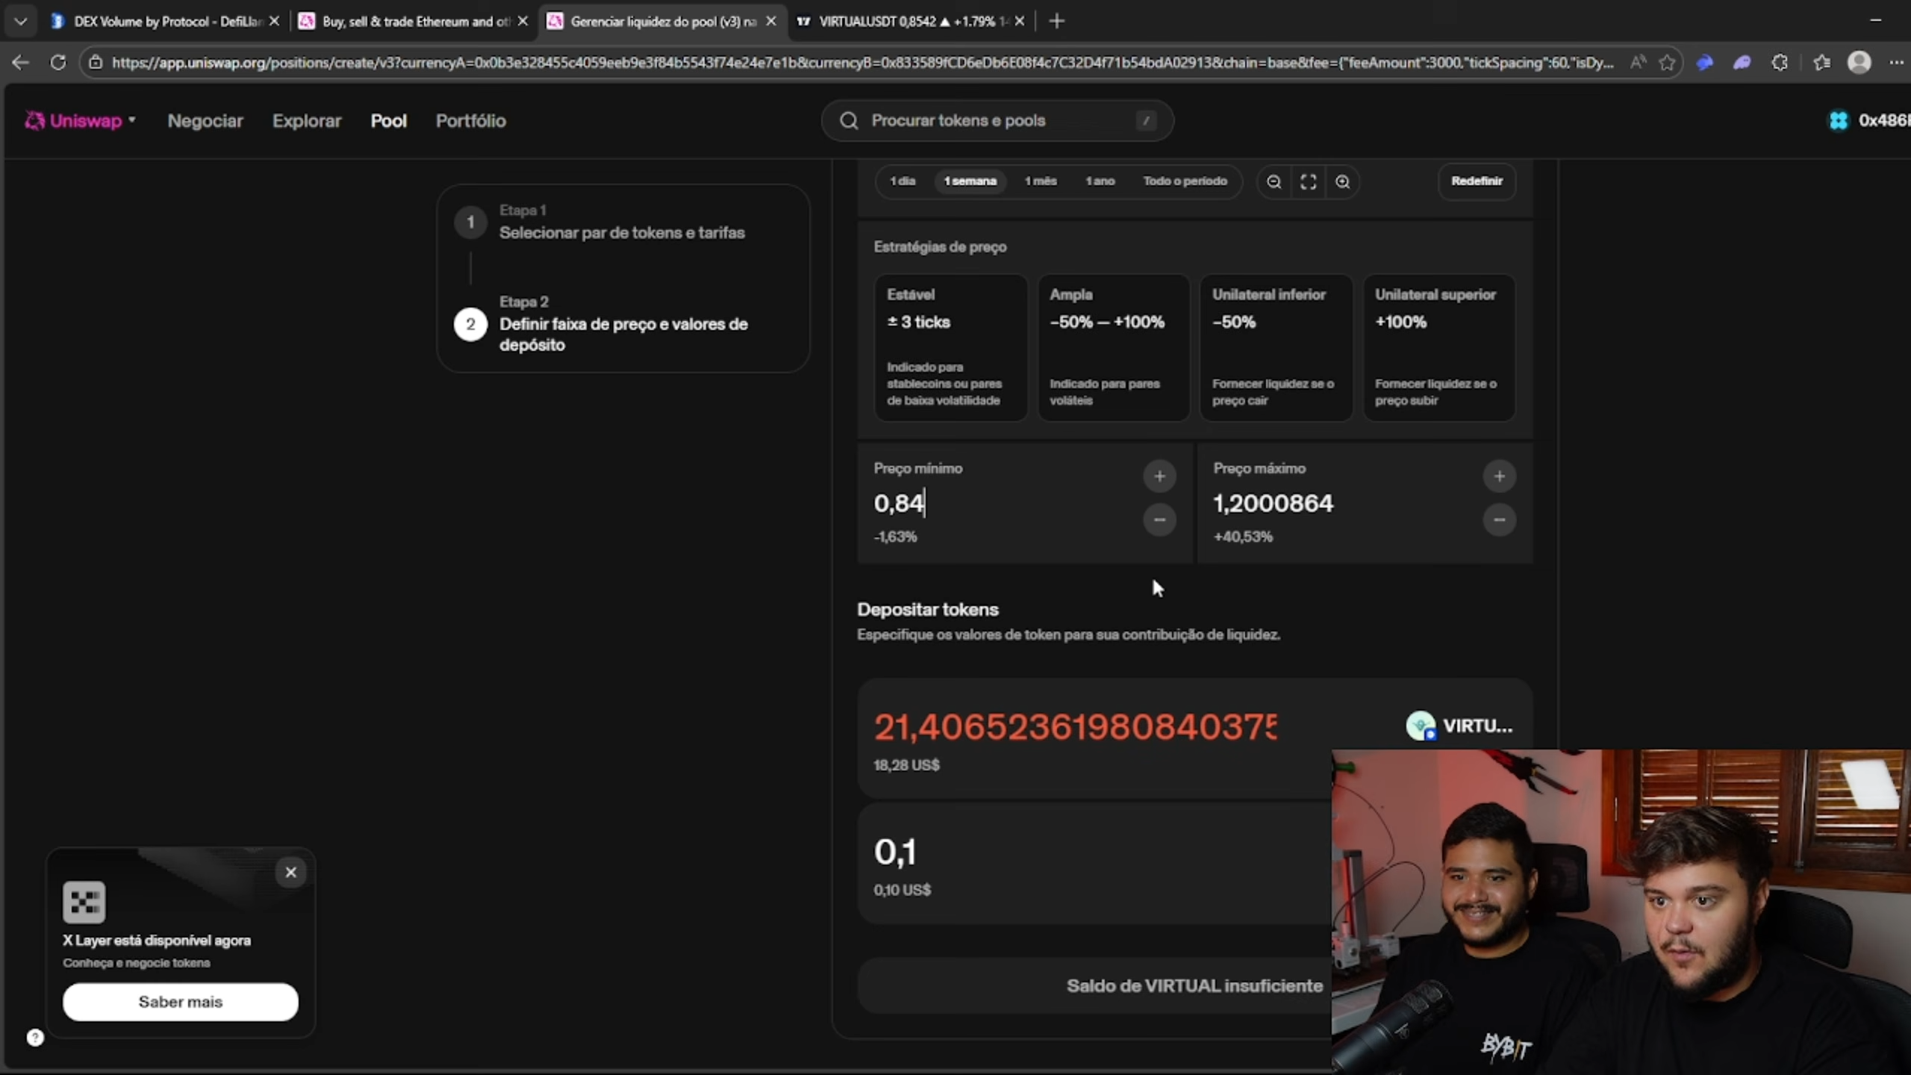The width and height of the screenshot is (1911, 1075).
Task: Bookmark this page with the star icon
Action: pyautogui.click(x=1667, y=63)
